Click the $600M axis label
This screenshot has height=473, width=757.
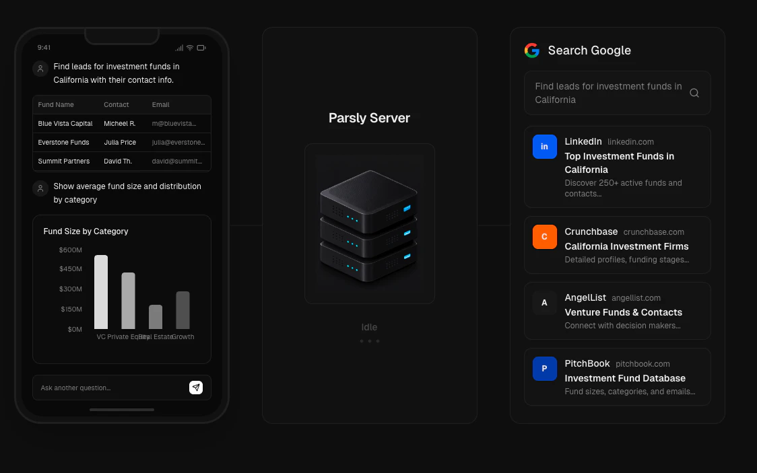click(x=71, y=250)
